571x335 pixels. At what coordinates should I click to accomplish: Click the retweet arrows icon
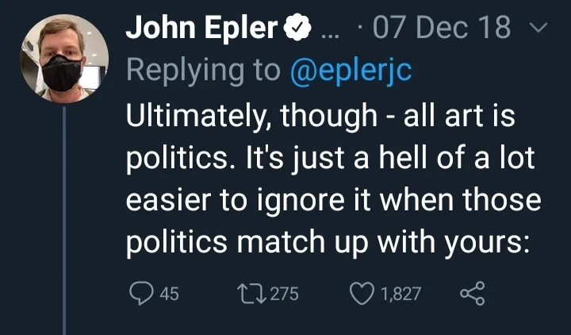(x=253, y=293)
